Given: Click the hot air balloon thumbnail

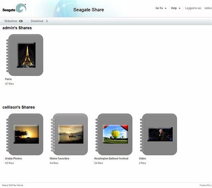Looking at the screenshot, I should point(115,134).
